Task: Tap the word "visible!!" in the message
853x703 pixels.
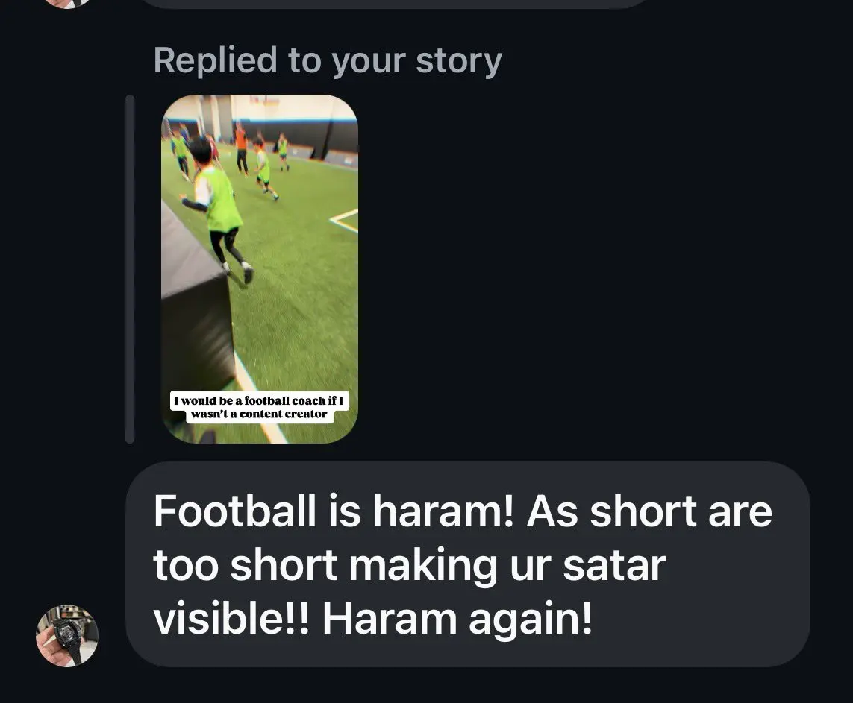Action: [x=231, y=618]
